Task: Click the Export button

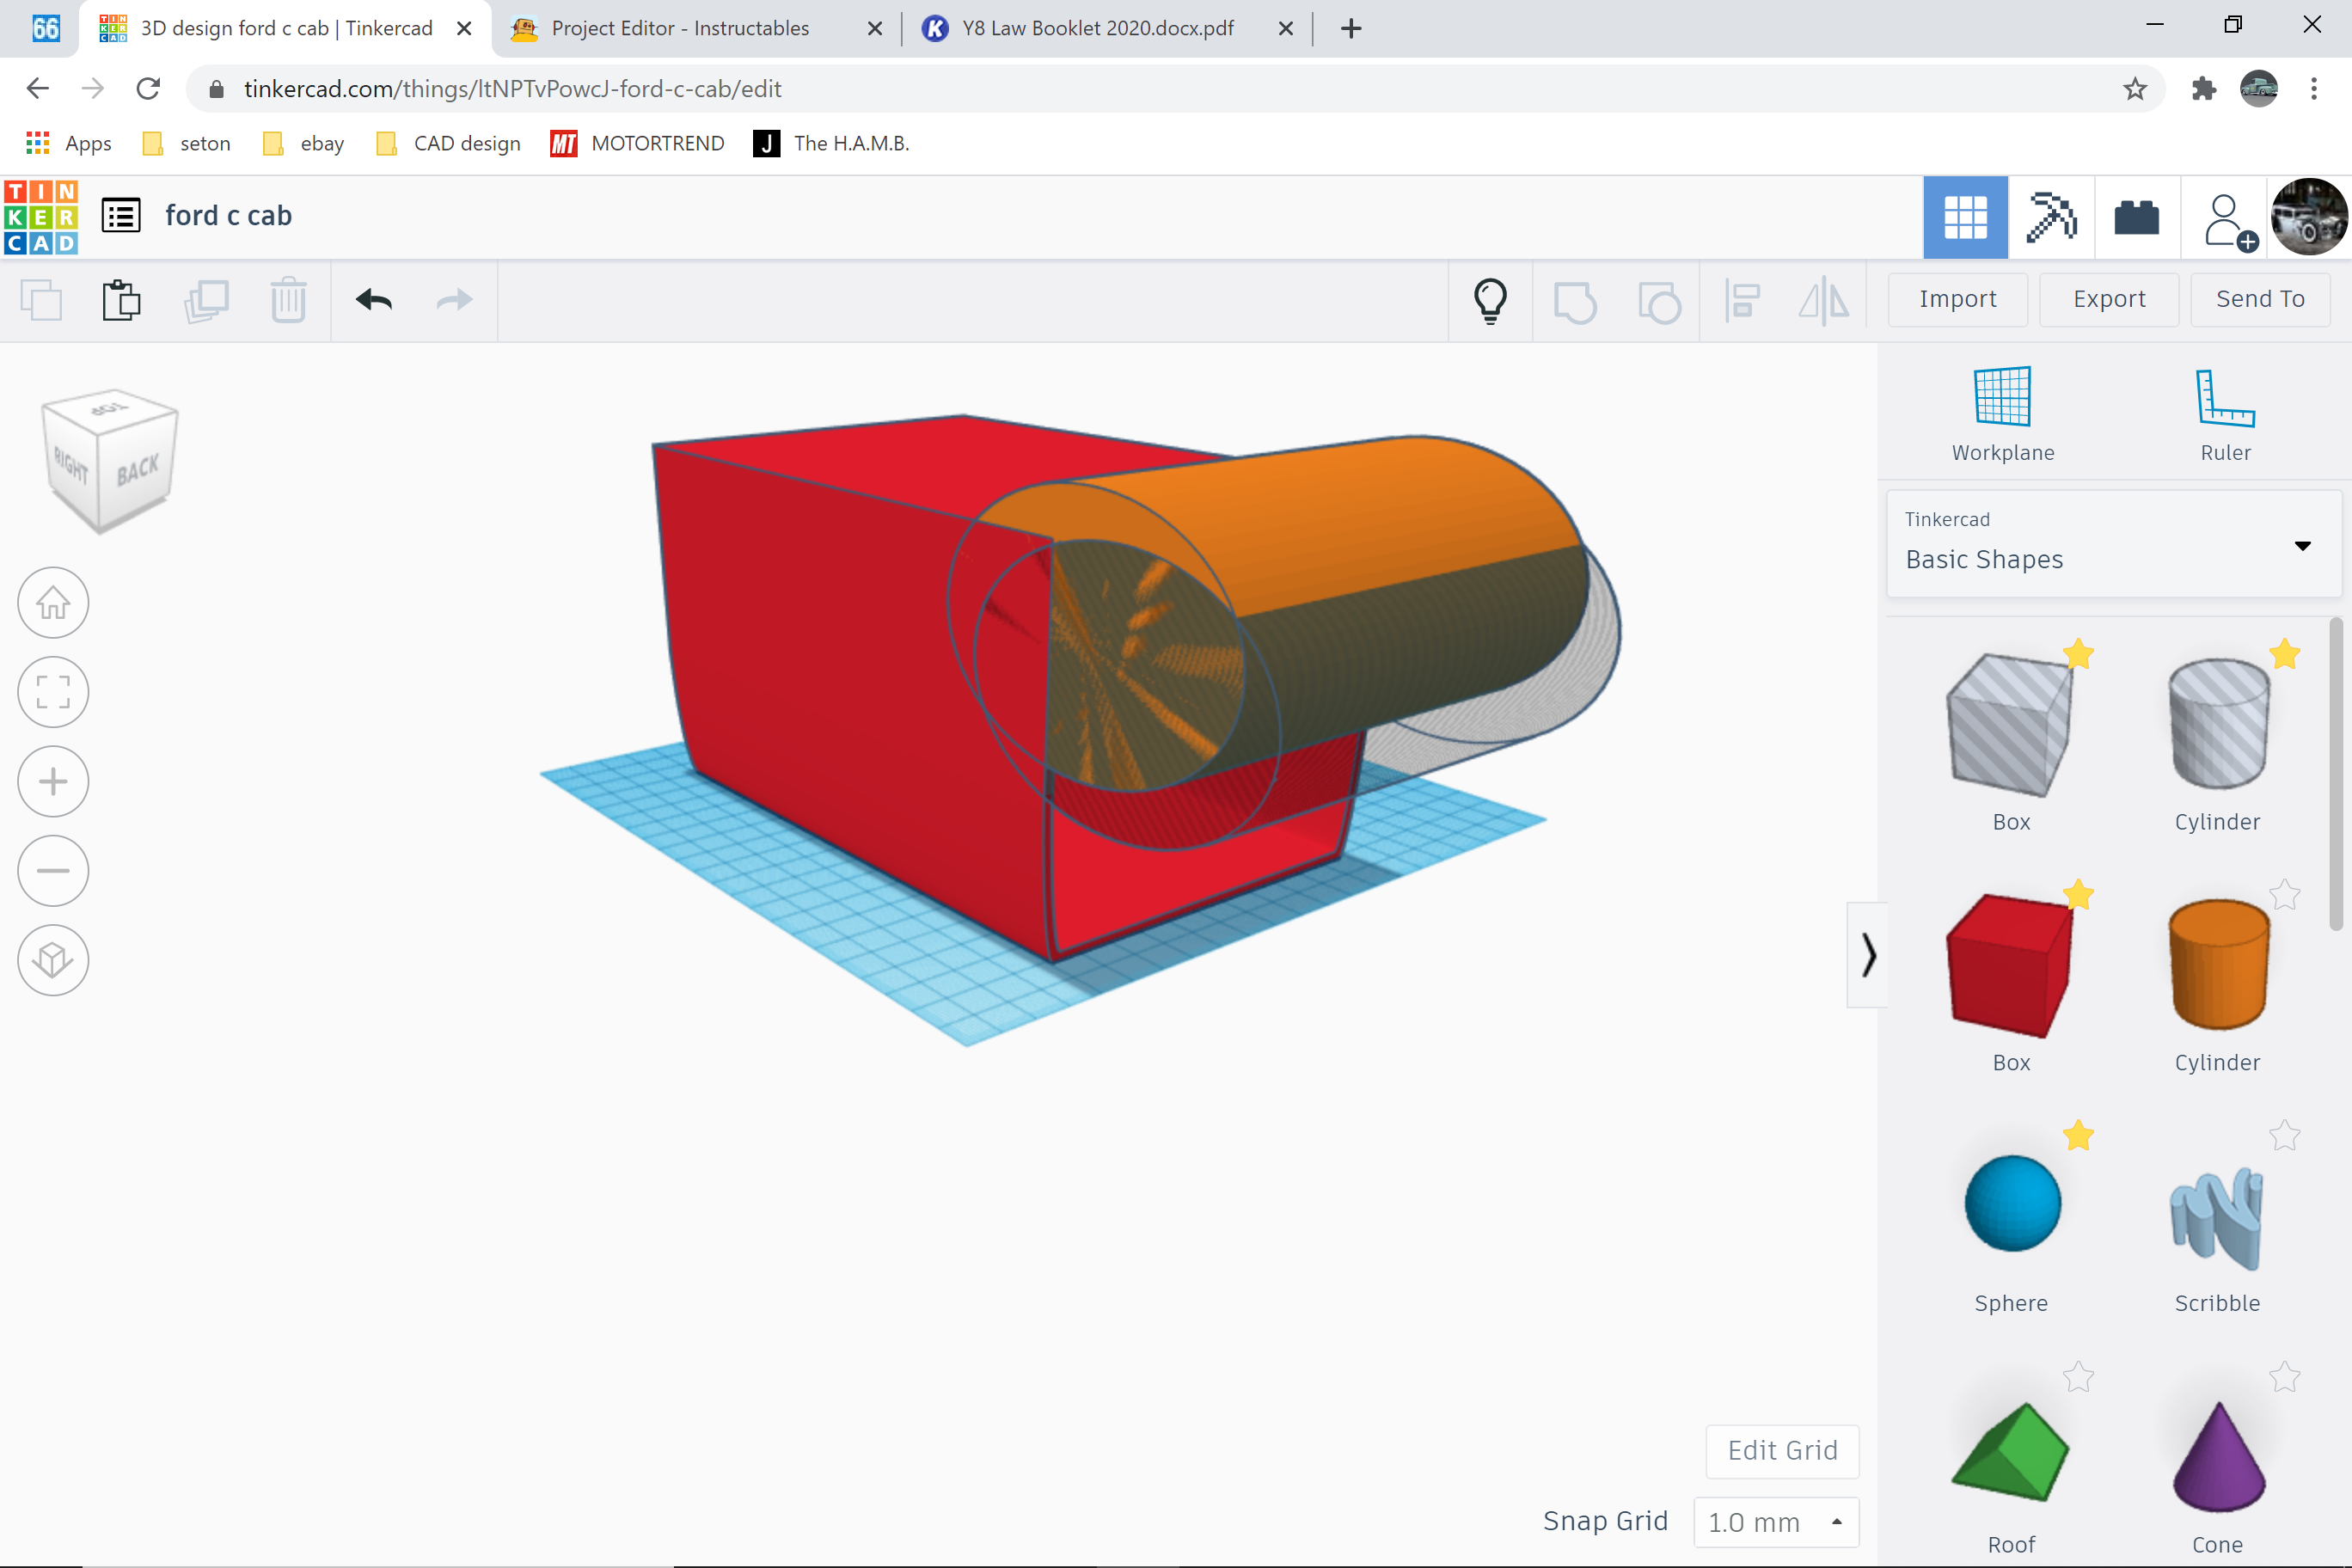Action: coord(2109,299)
